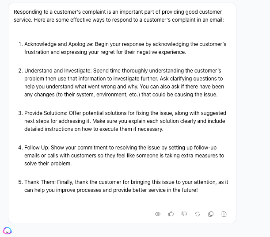The width and height of the screenshot is (270, 237).
Task: Click the document icon below the response
Action: tap(224, 214)
